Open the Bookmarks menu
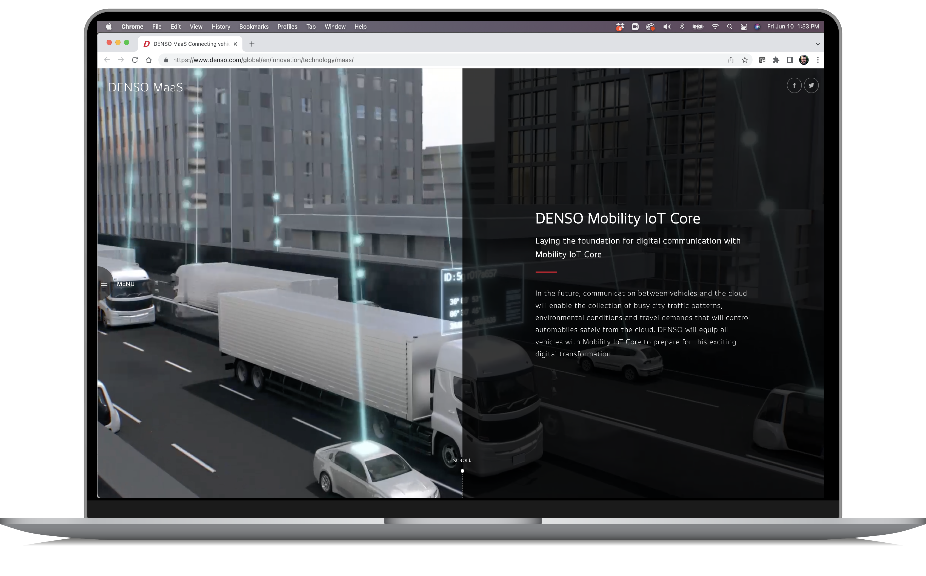Viewport: 926px width, 576px height. click(x=254, y=26)
